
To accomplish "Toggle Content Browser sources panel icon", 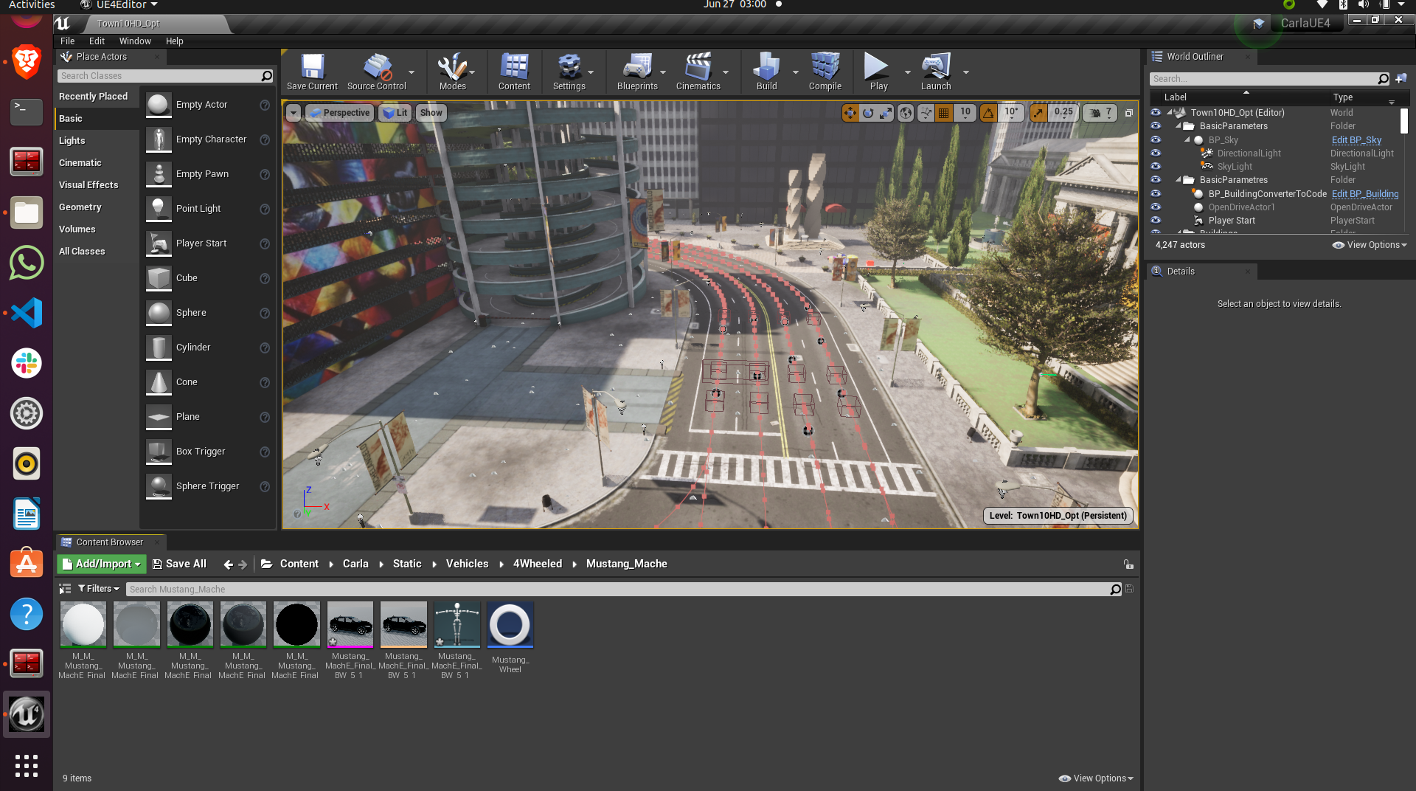I will [65, 589].
